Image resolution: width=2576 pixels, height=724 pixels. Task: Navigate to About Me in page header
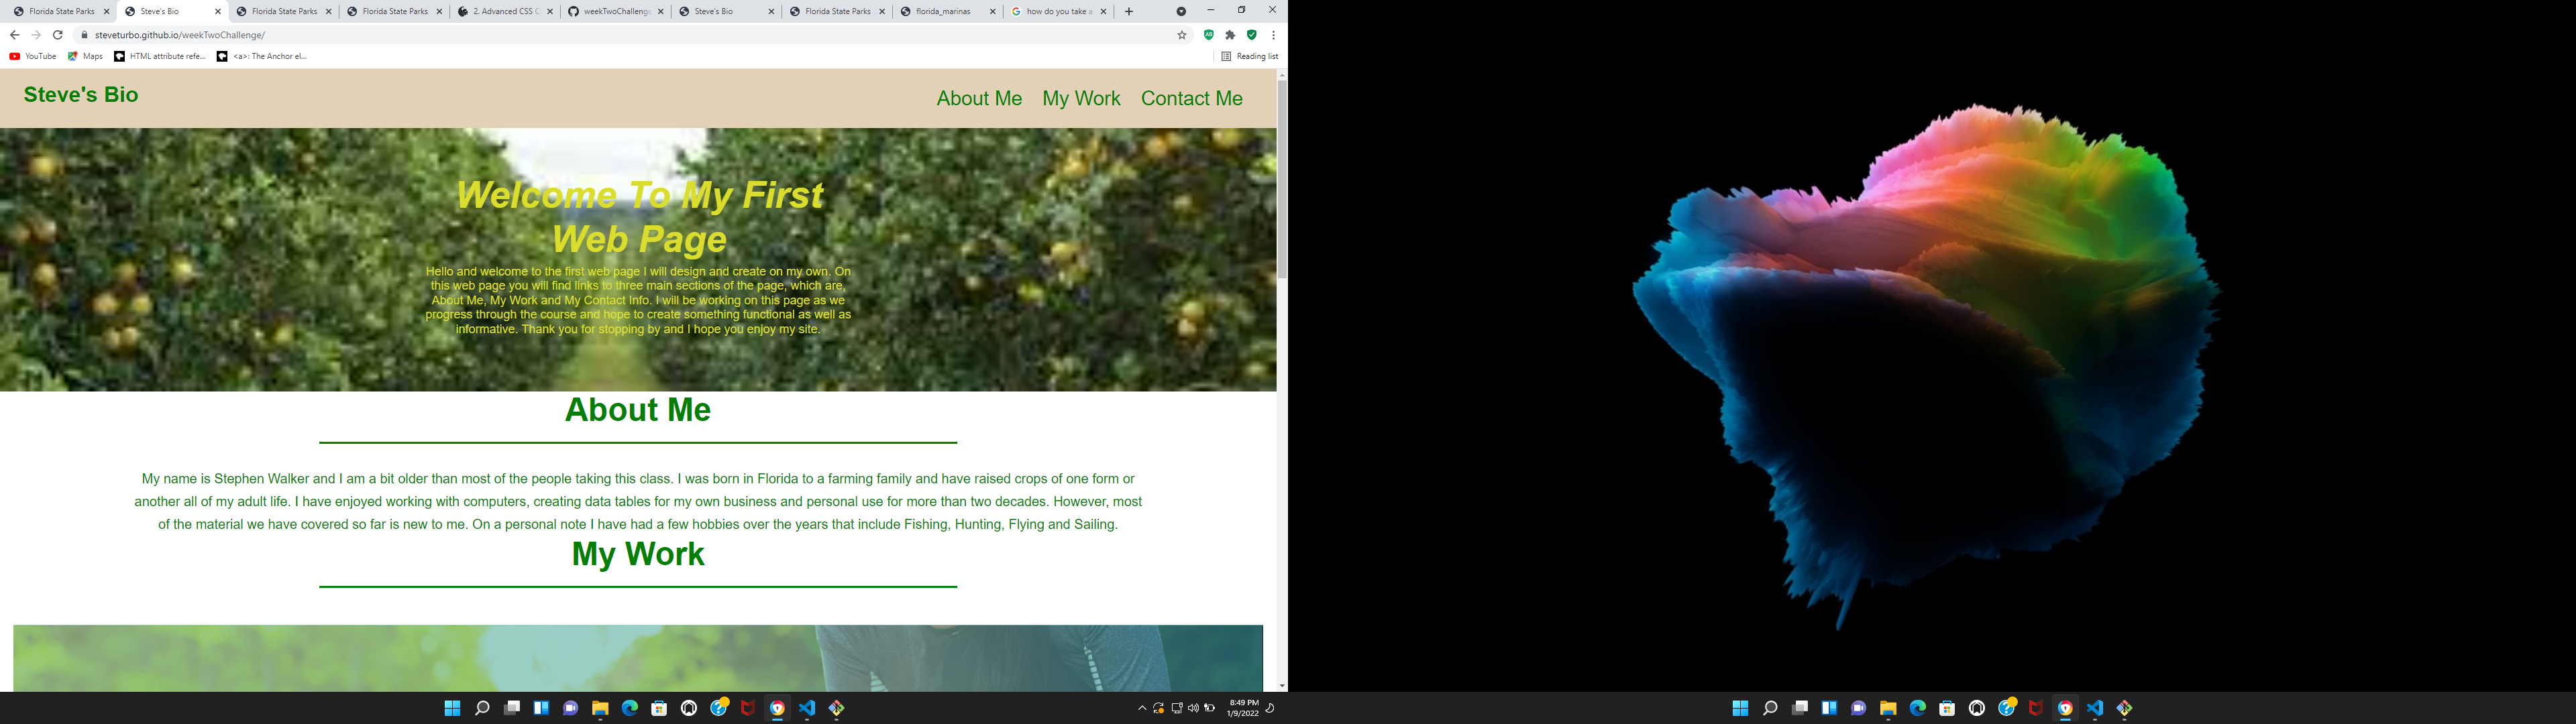pyautogui.click(x=979, y=98)
